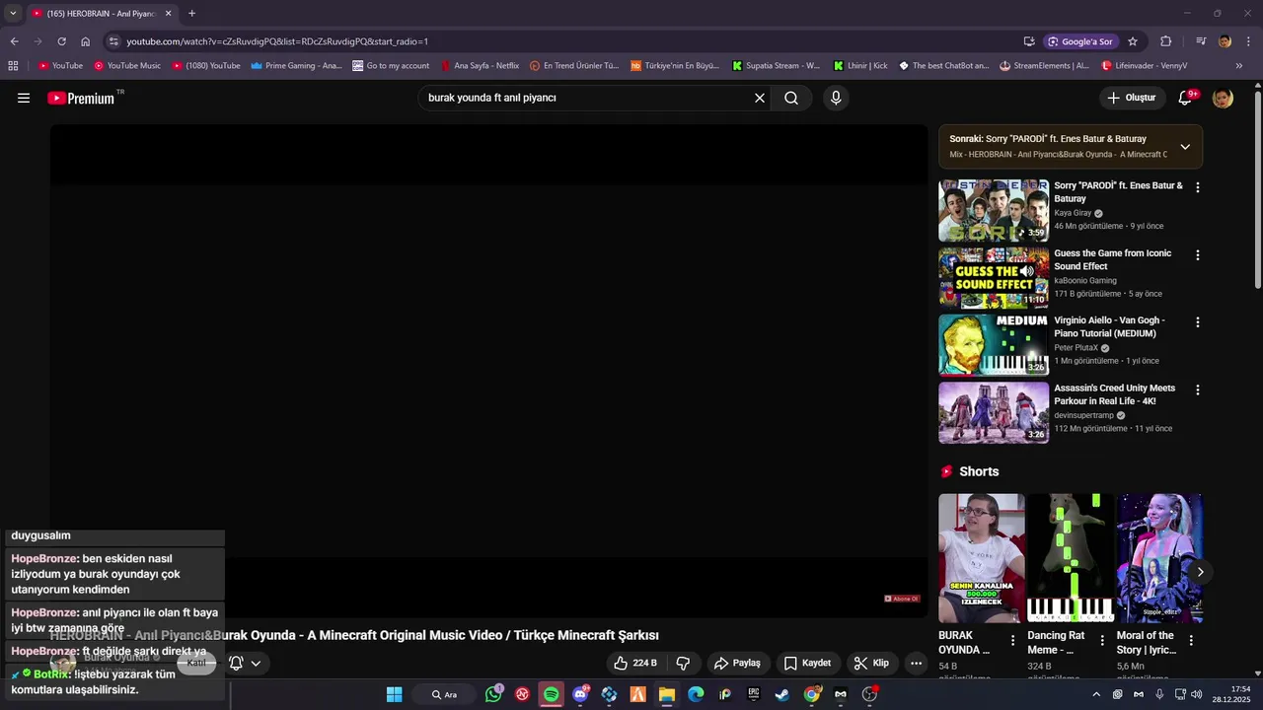Open the three-dot menu below the video
The height and width of the screenshot is (710, 1263).
(x=916, y=663)
